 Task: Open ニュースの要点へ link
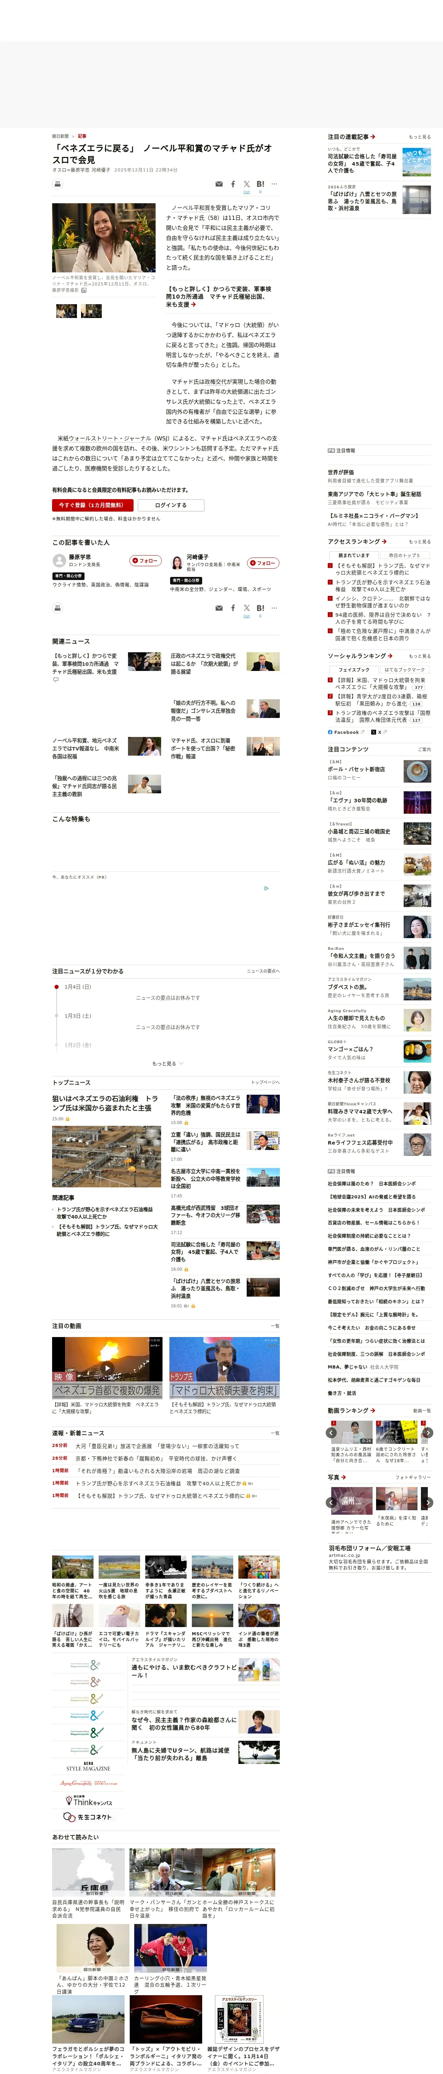(263, 972)
